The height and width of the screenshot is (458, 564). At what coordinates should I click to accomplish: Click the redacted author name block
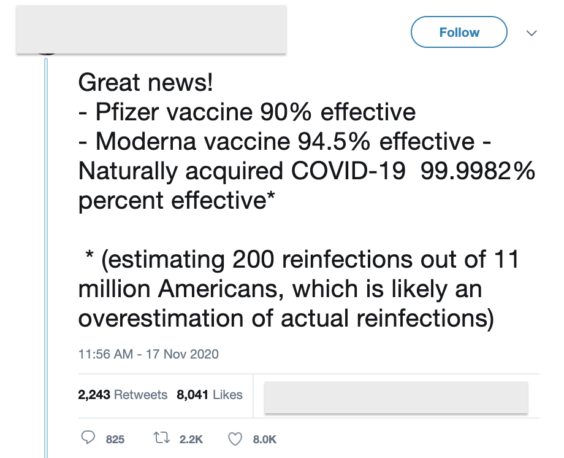click(151, 29)
